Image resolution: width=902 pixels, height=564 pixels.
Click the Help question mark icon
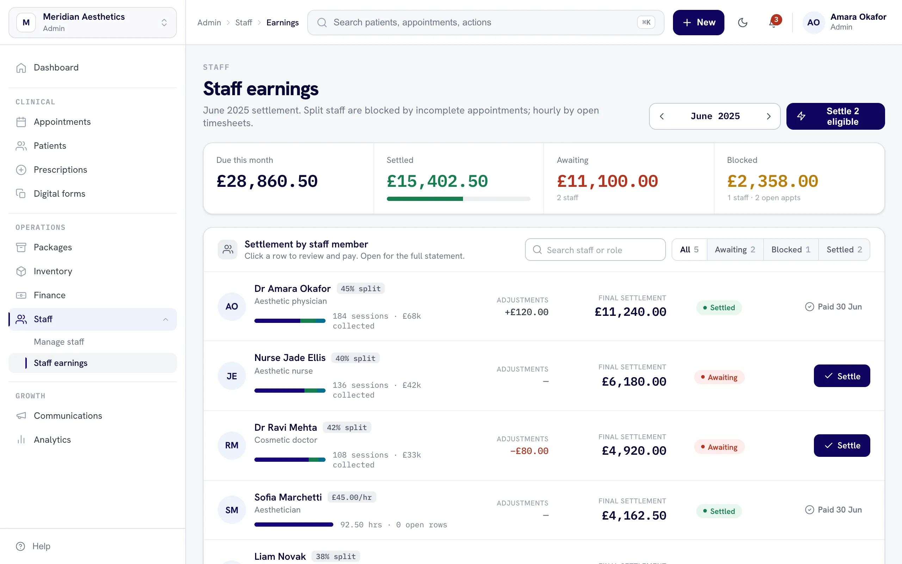pos(20,546)
